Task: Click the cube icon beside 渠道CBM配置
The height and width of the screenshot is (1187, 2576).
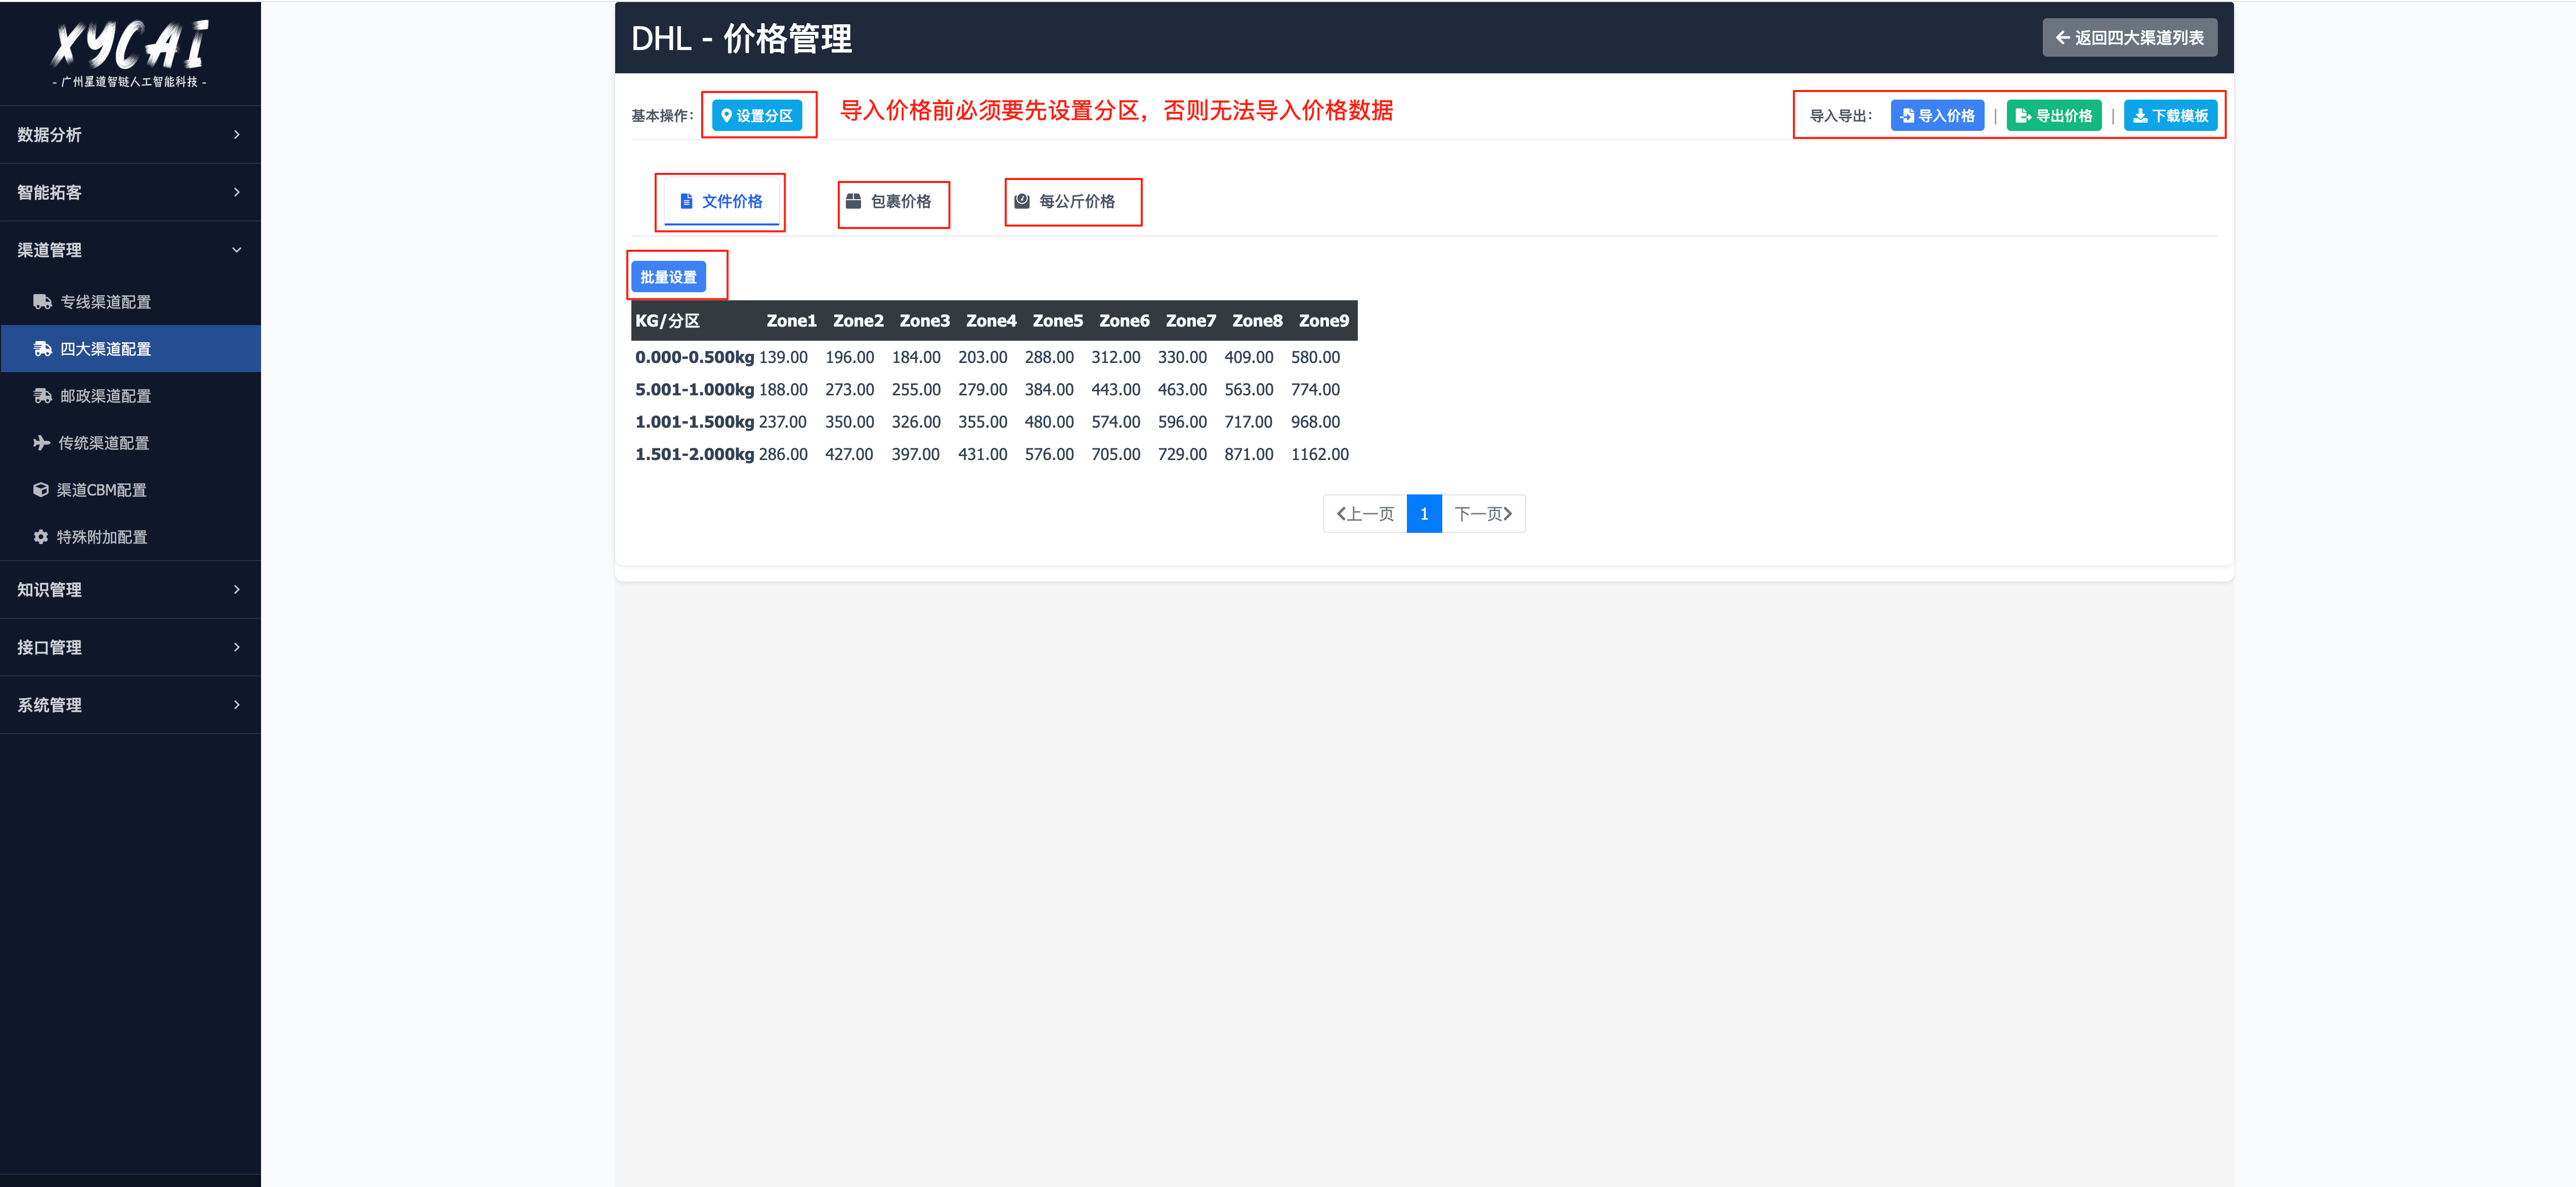Action: point(41,489)
